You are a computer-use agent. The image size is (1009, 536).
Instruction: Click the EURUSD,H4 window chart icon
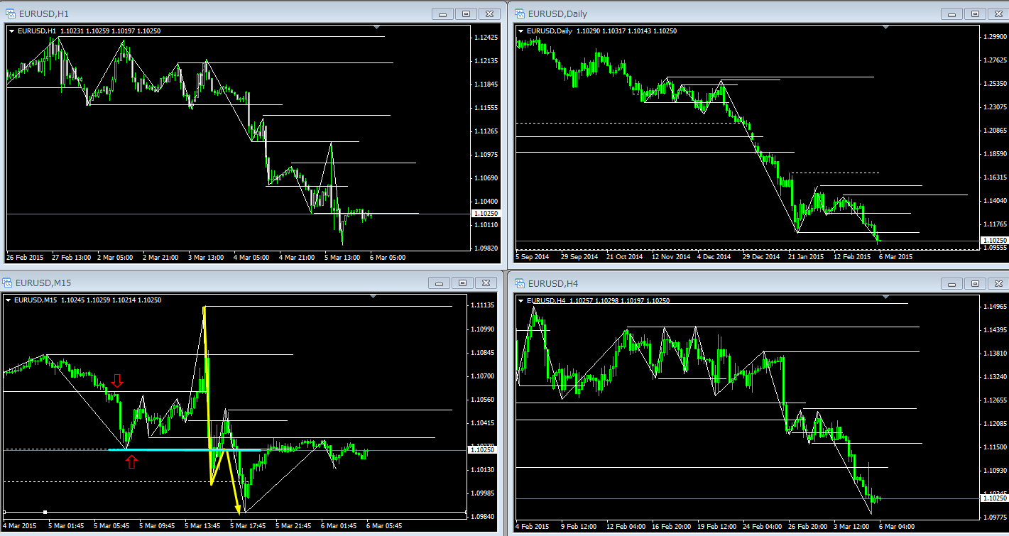point(519,283)
